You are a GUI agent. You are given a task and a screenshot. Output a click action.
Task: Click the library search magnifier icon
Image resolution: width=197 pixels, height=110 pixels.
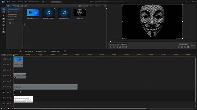click(x=105, y=6)
